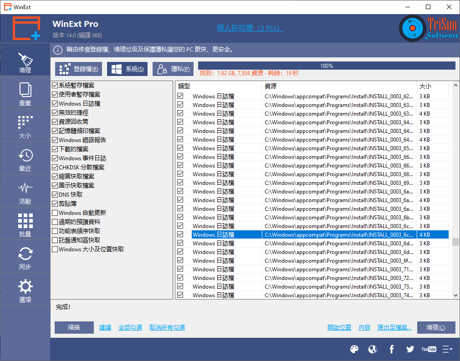The height and width of the screenshot is (361, 460).
Task: Uncheck 使用者暫存檔案 checkbox
Action: coord(55,94)
